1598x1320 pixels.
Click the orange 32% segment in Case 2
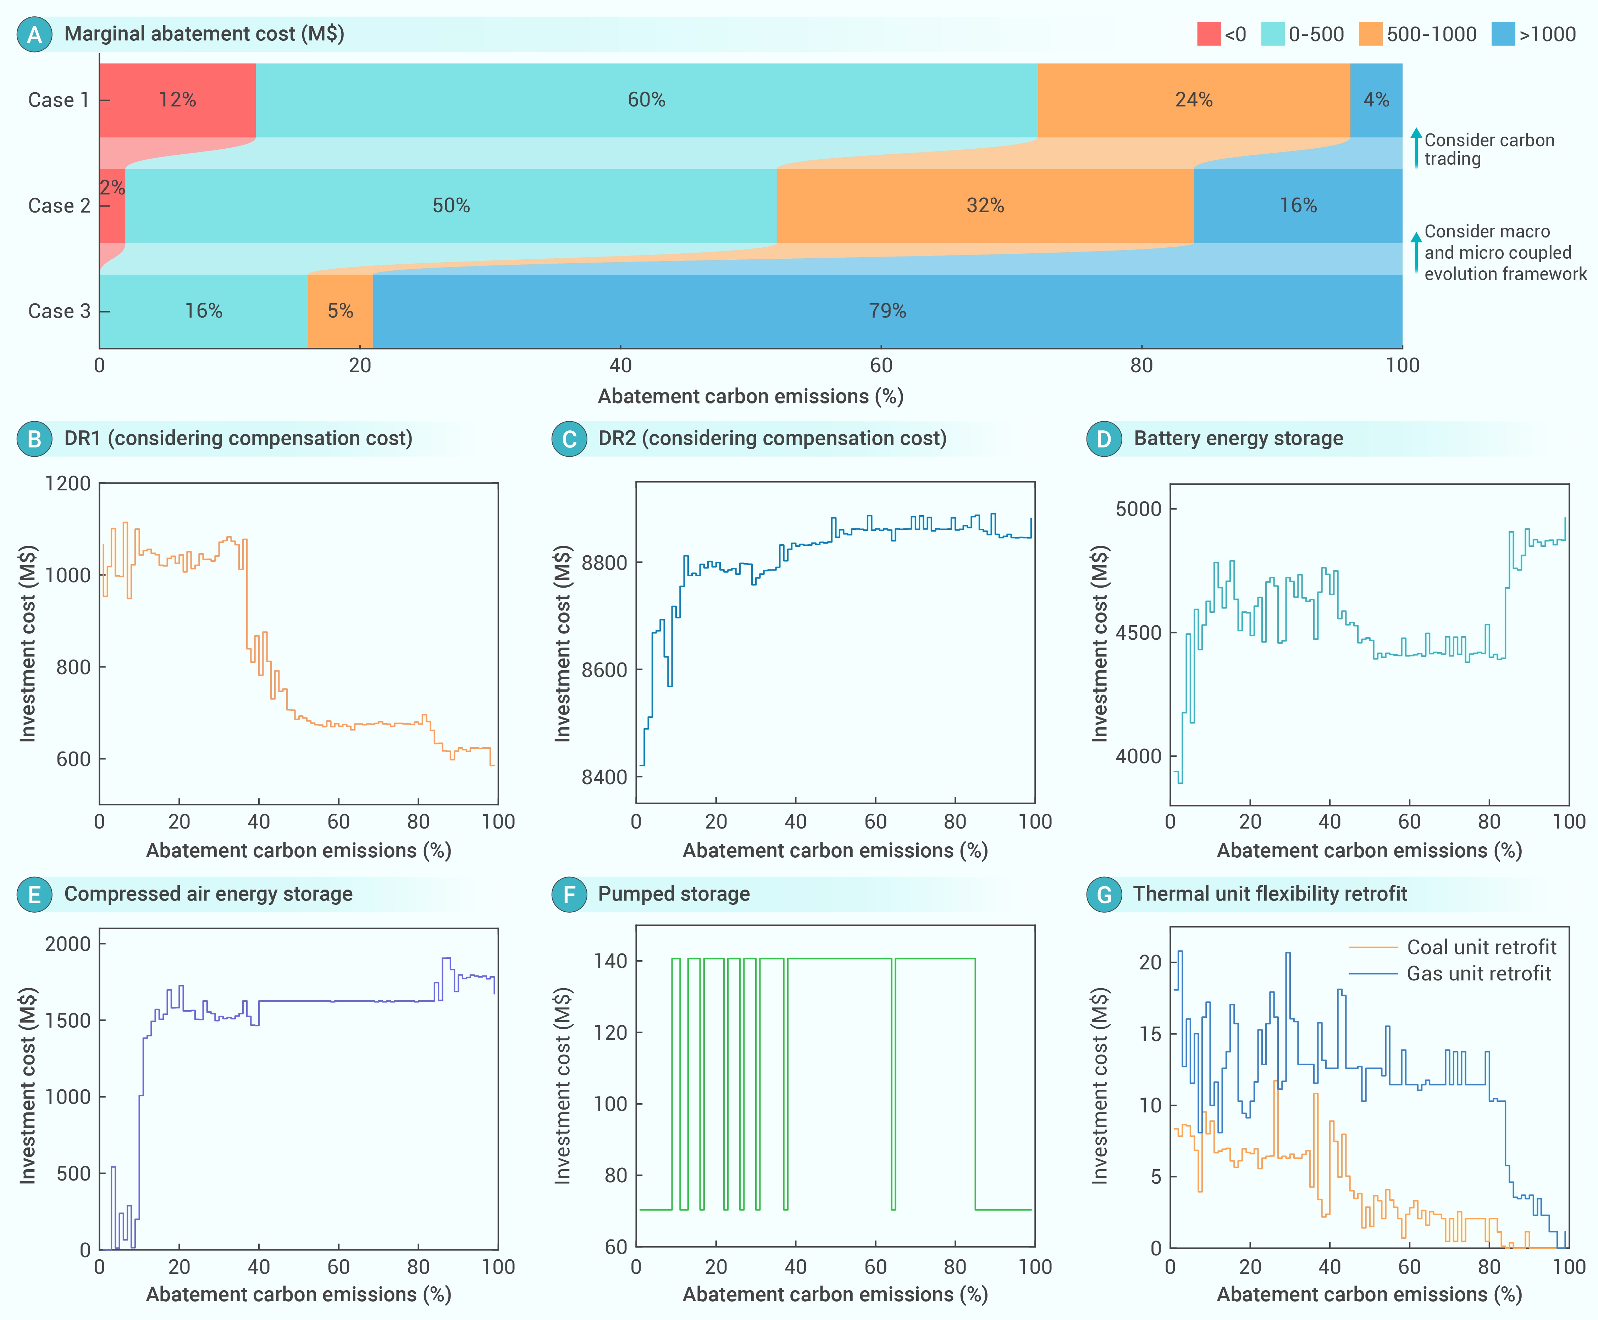point(985,206)
